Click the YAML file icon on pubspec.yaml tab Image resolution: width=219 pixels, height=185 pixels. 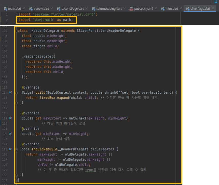[131, 9]
